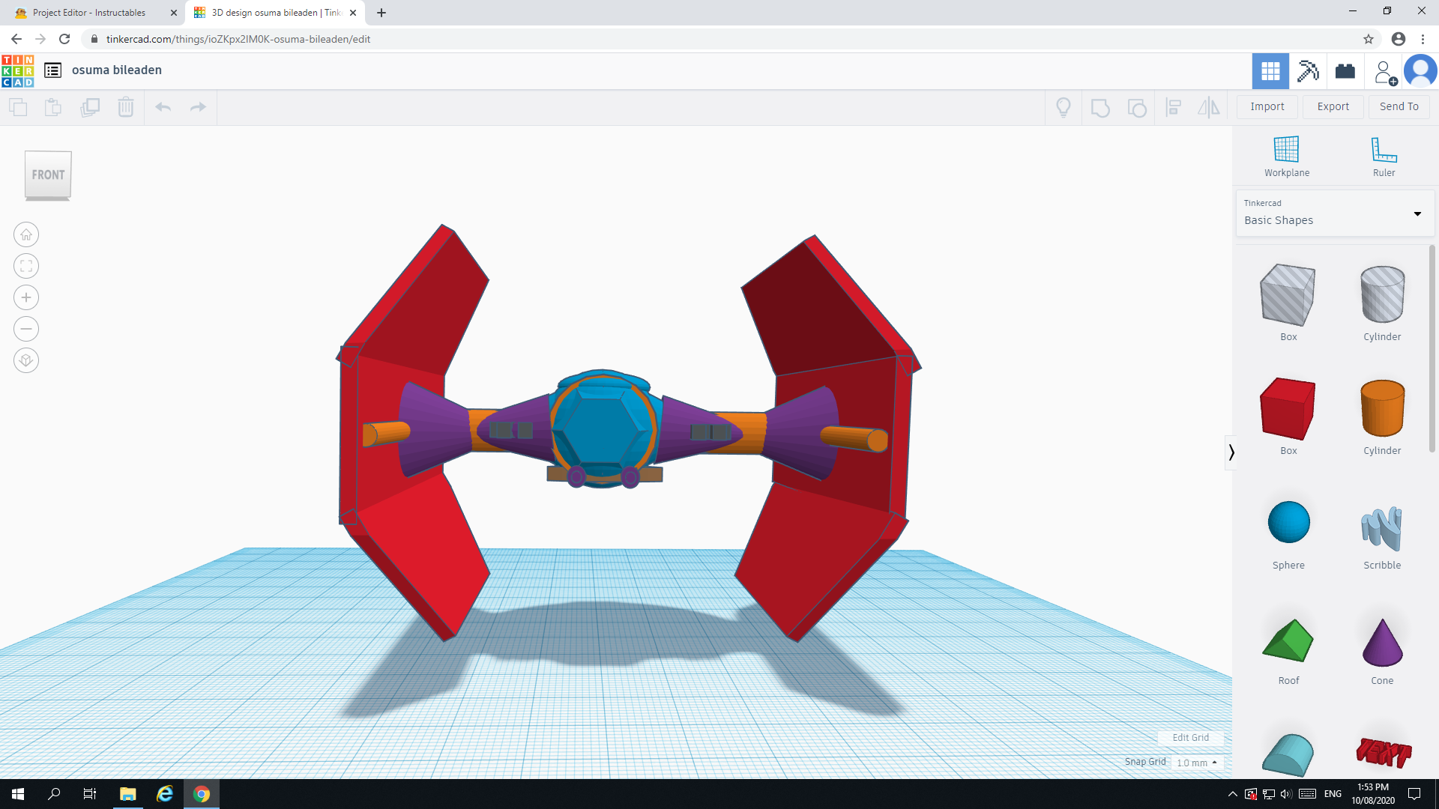Open the Snap Grid 1.0 mm dropdown
1439x809 pixels.
1197,763
